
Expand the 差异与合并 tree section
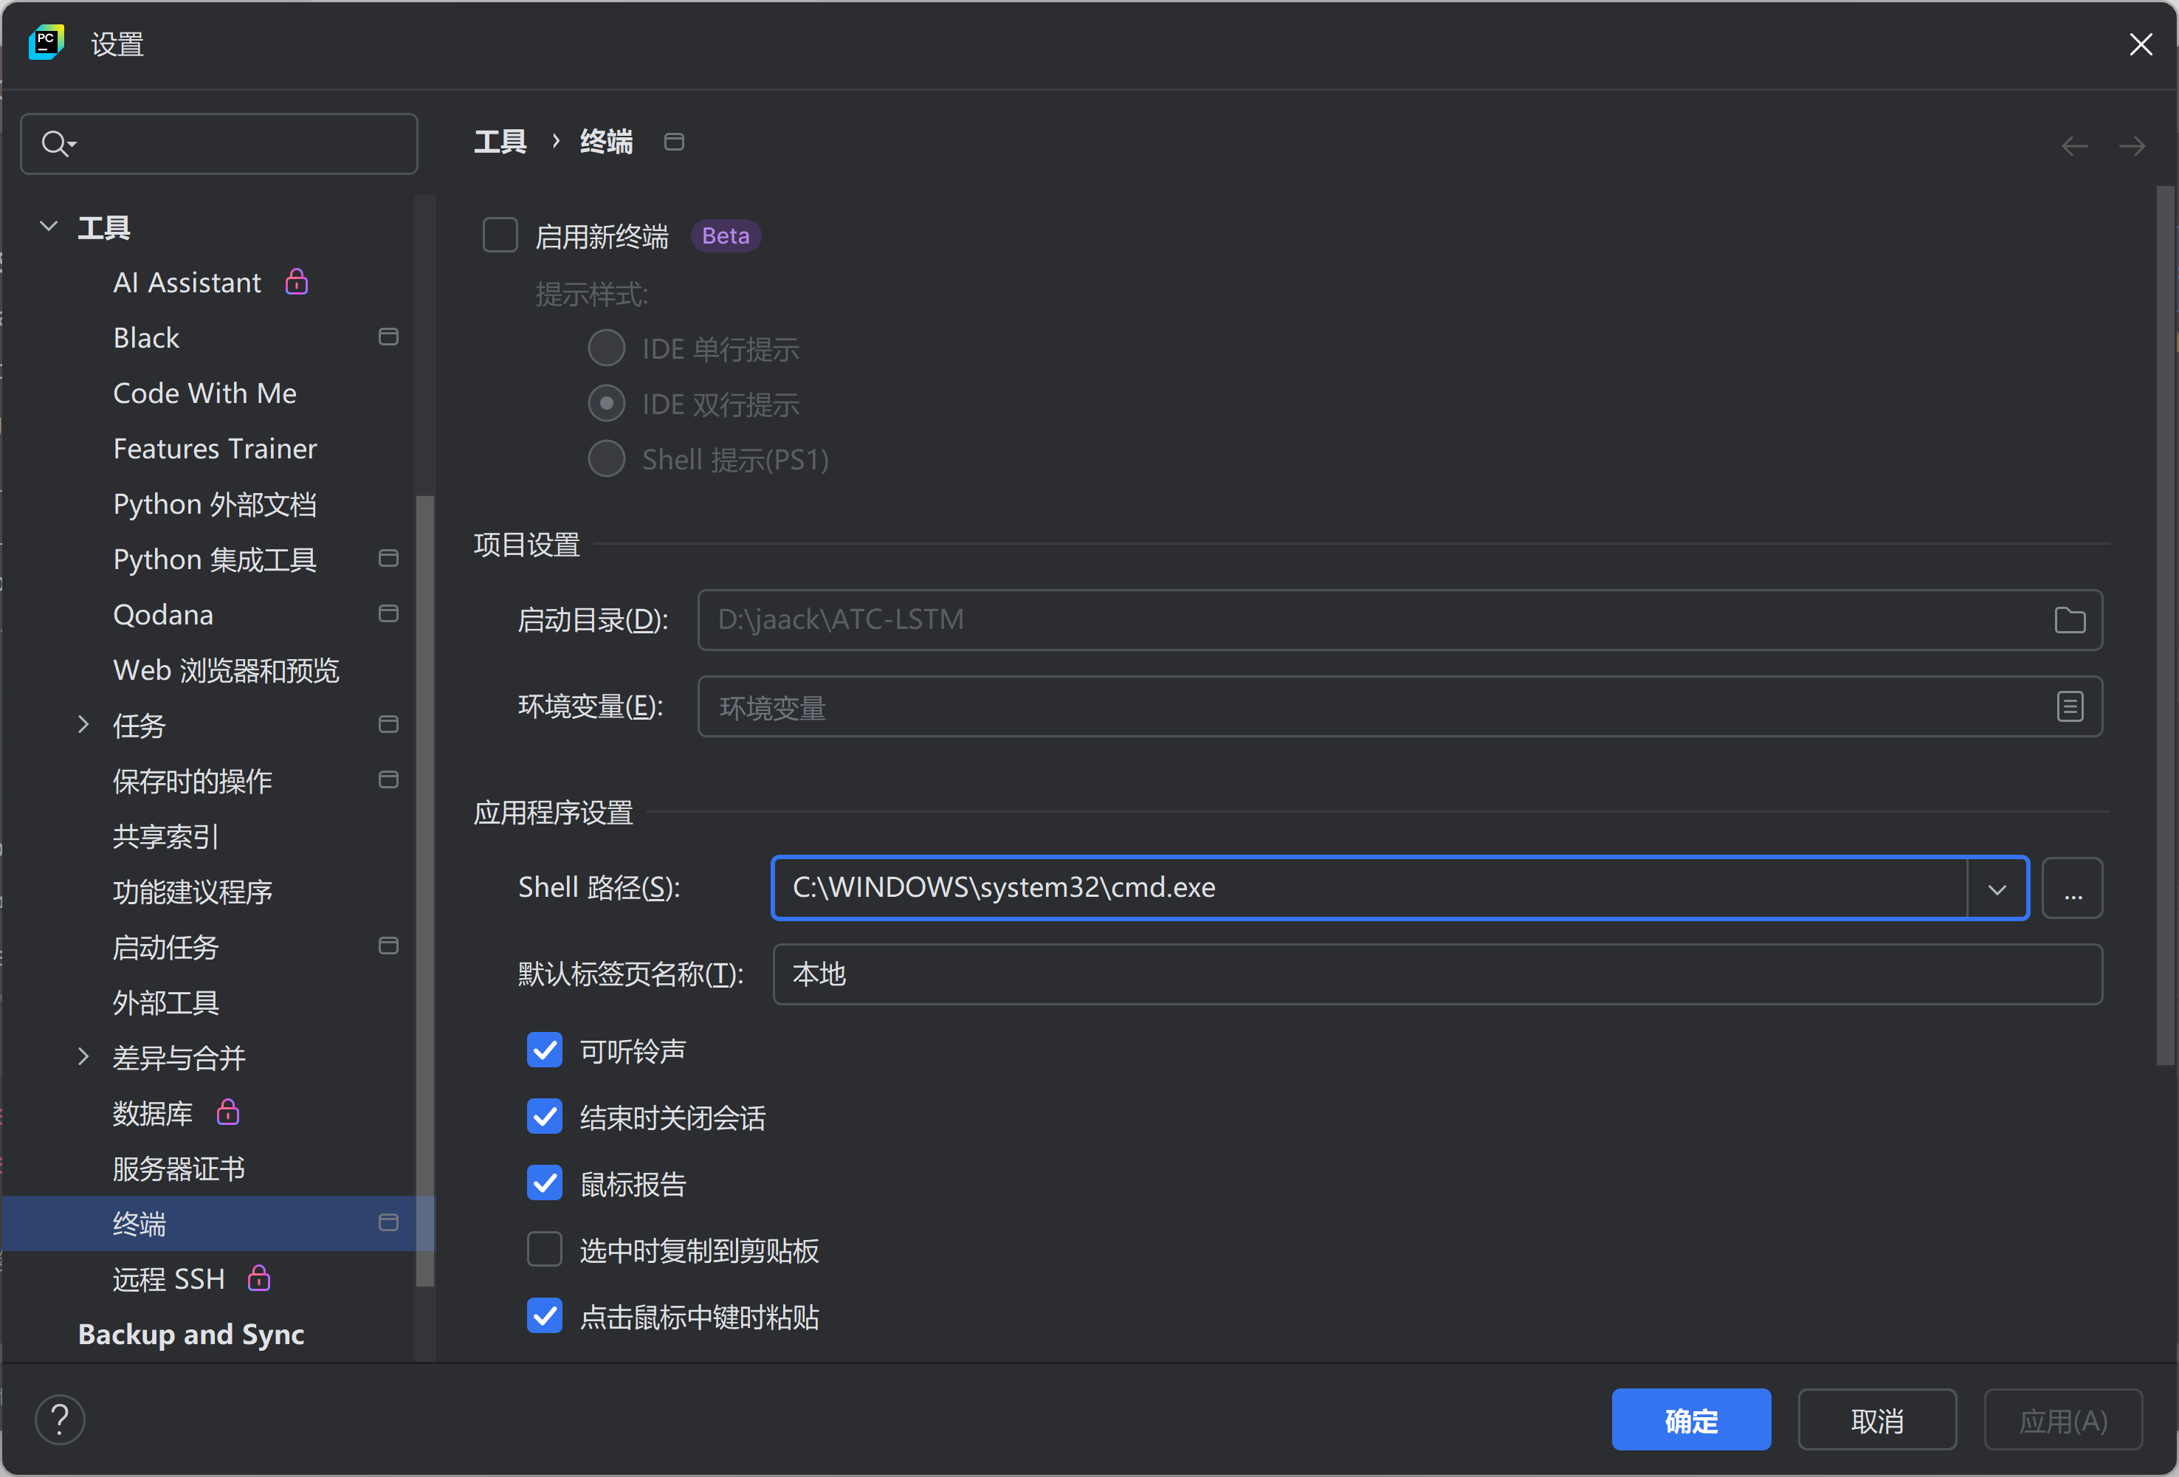[83, 1057]
